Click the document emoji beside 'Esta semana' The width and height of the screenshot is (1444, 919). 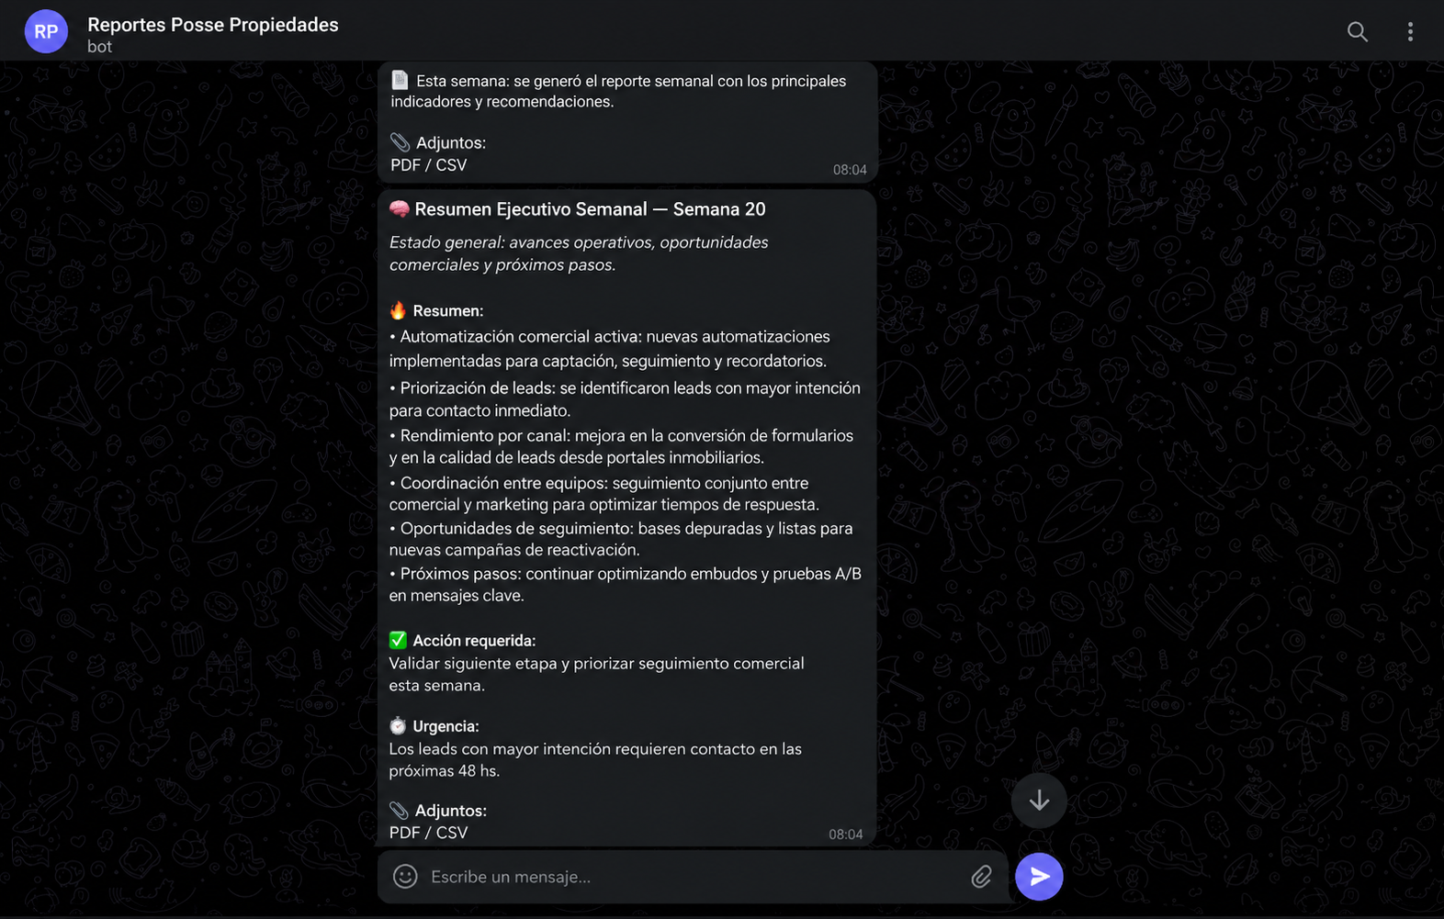[x=400, y=81]
